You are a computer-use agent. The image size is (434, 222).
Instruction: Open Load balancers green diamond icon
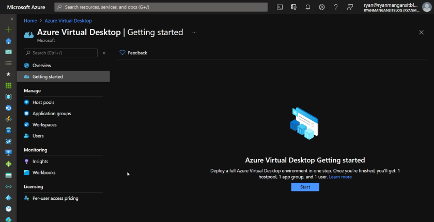click(9, 164)
